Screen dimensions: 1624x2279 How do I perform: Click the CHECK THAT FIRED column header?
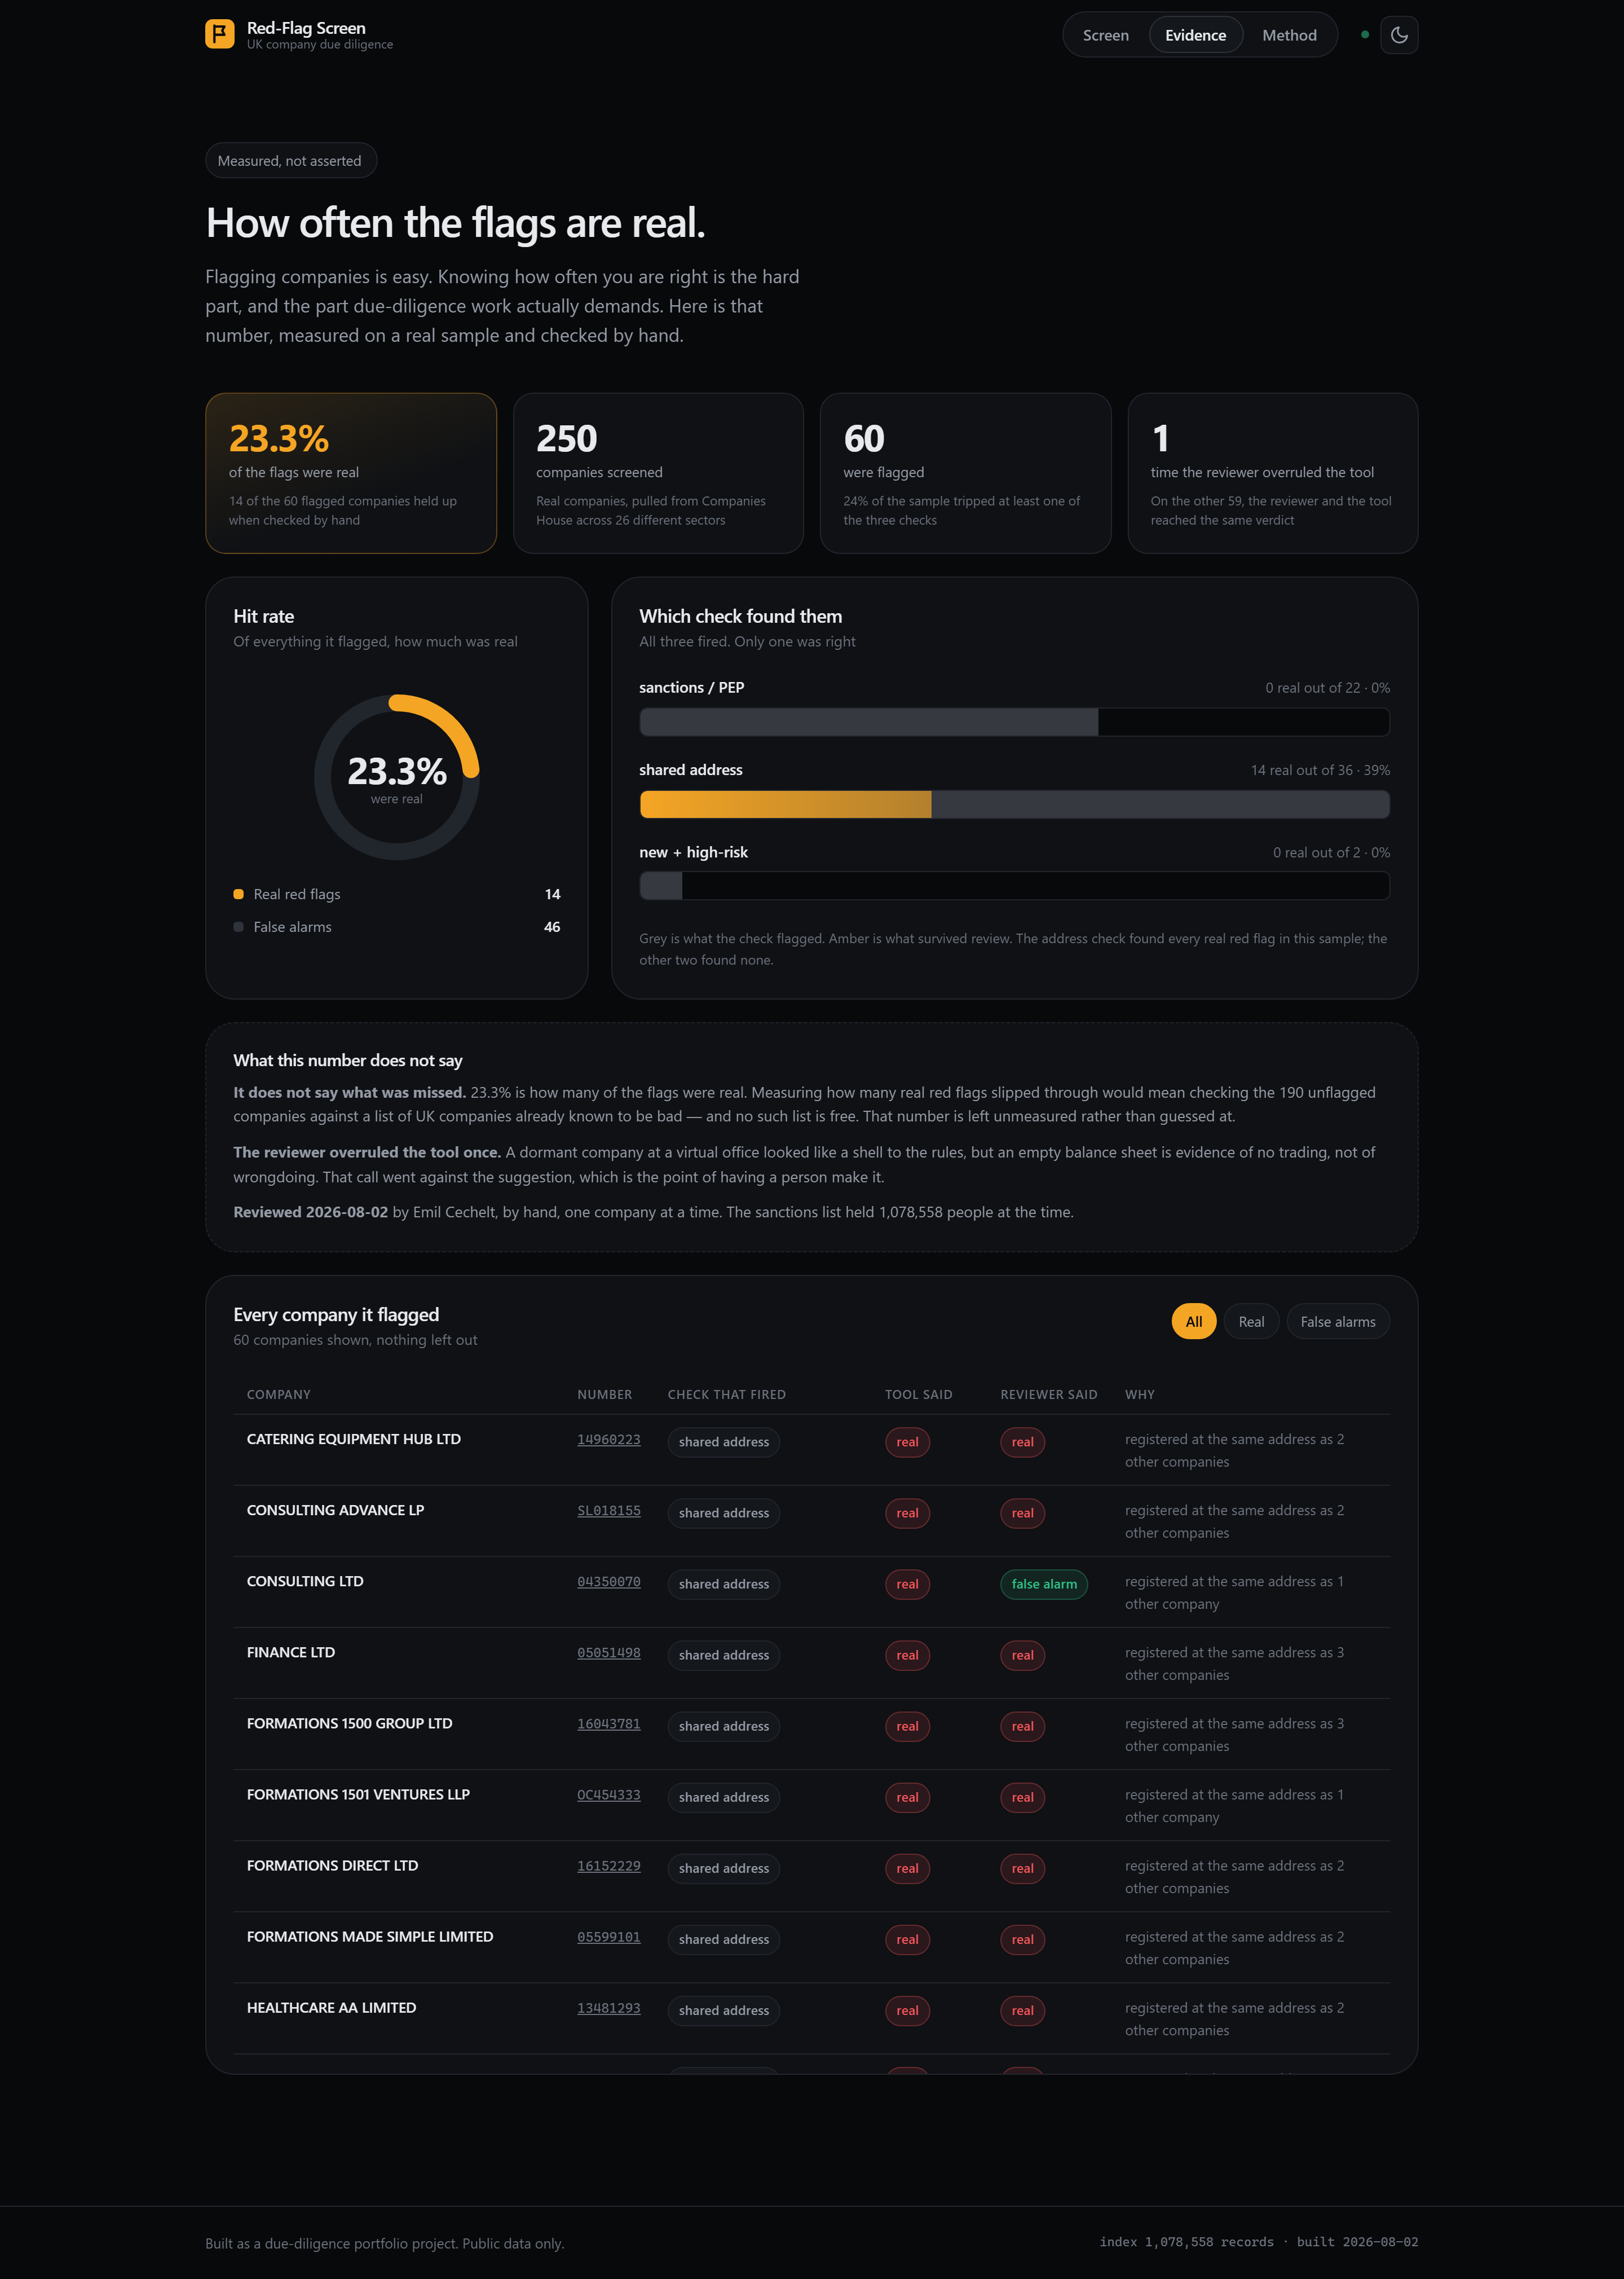(727, 1394)
